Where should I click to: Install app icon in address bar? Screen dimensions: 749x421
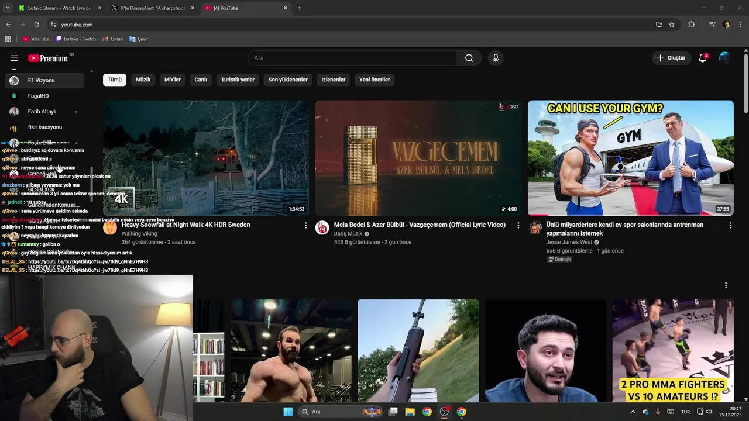[x=659, y=25]
